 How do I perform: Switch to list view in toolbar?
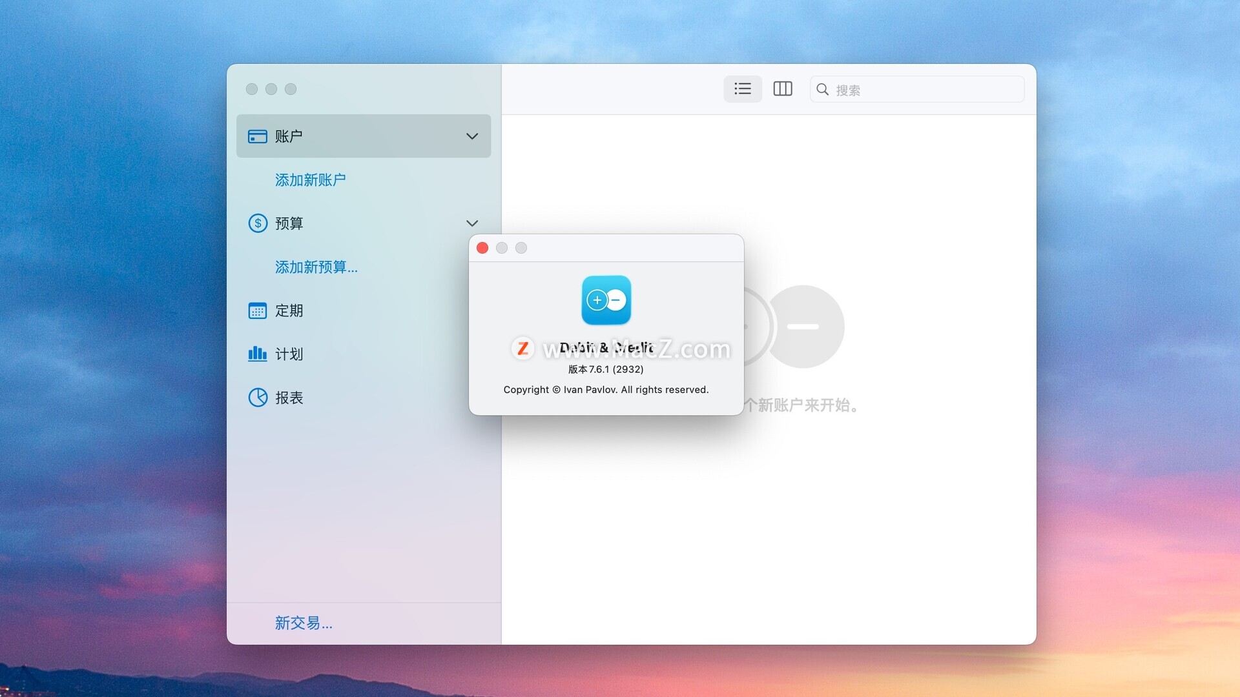(x=743, y=89)
